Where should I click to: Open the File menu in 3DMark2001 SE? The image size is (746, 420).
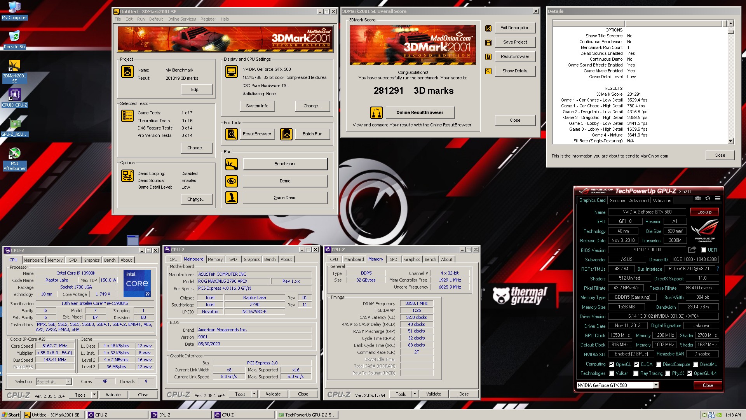pyautogui.click(x=118, y=19)
